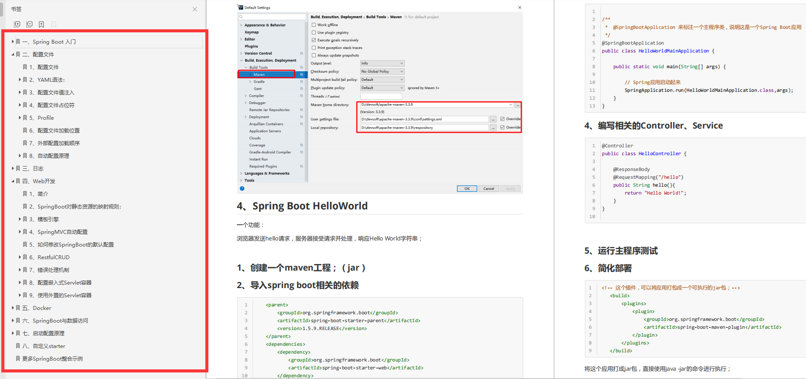
Task: Click the Cancel button in Default Settings
Action: pyautogui.click(x=489, y=189)
